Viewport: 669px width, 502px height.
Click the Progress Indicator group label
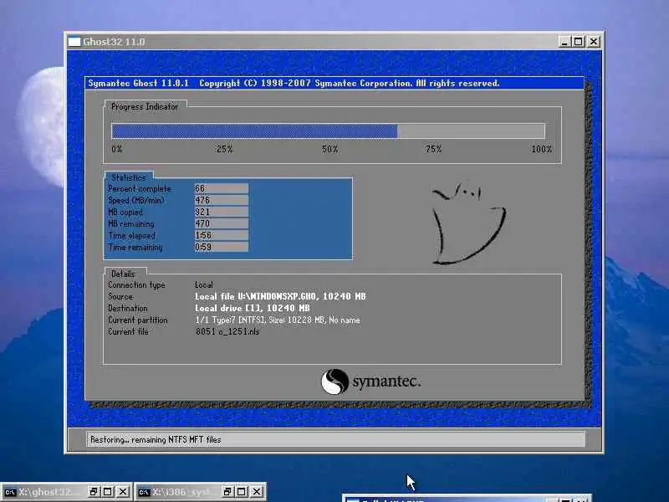click(145, 107)
